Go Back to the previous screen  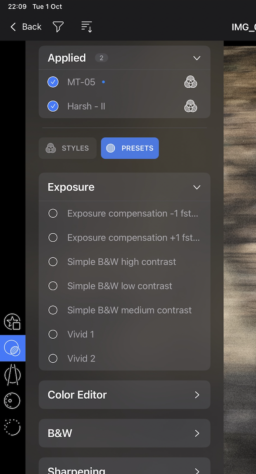(26, 27)
